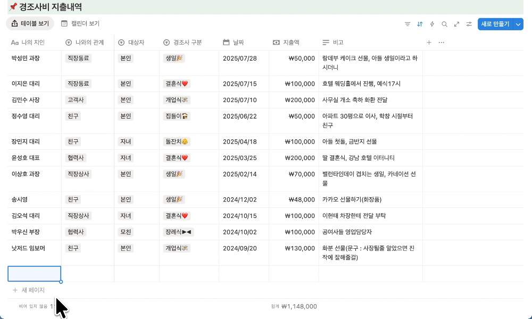Image resolution: width=532 pixels, height=319 pixels.
Task: Open the 나와의 관계 column header menu
Action: tap(85, 43)
